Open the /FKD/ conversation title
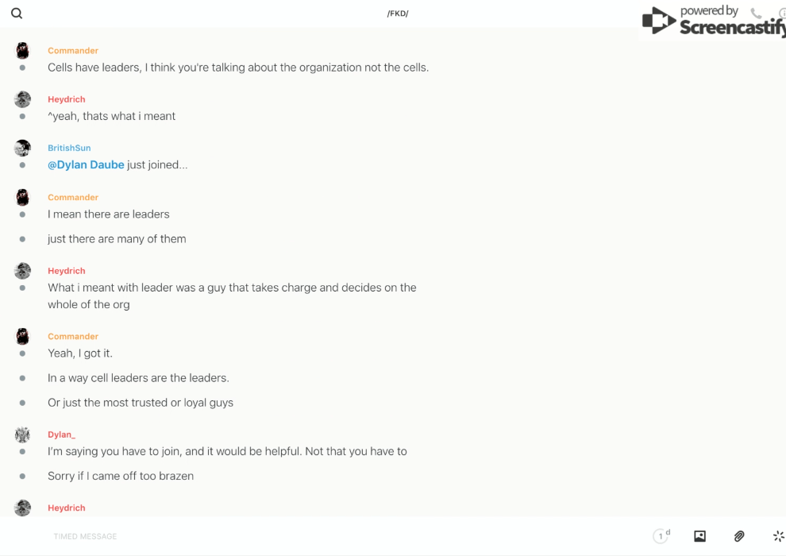 tap(398, 14)
